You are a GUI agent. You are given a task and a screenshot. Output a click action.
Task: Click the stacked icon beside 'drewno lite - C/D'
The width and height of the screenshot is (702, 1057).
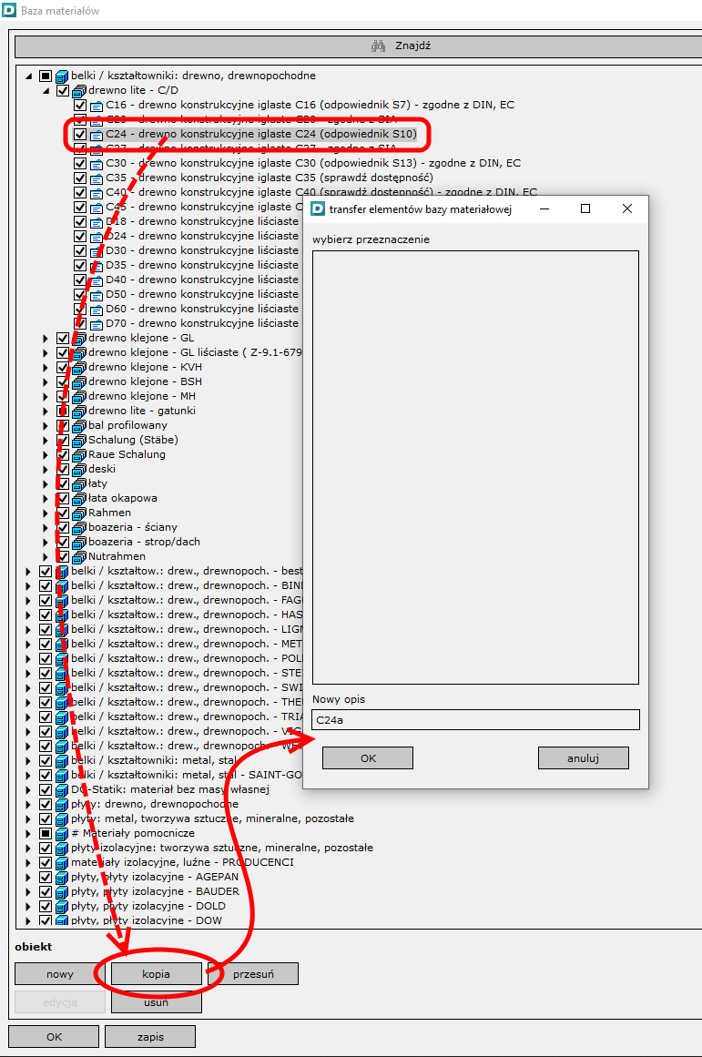pyautogui.click(x=79, y=91)
